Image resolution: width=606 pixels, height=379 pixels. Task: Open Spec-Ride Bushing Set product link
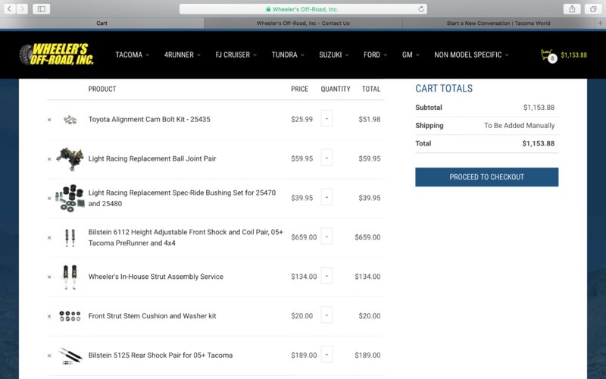[x=182, y=198]
